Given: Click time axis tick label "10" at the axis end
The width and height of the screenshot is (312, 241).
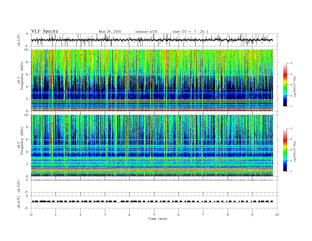Looking at the screenshot, I should click(277, 215).
